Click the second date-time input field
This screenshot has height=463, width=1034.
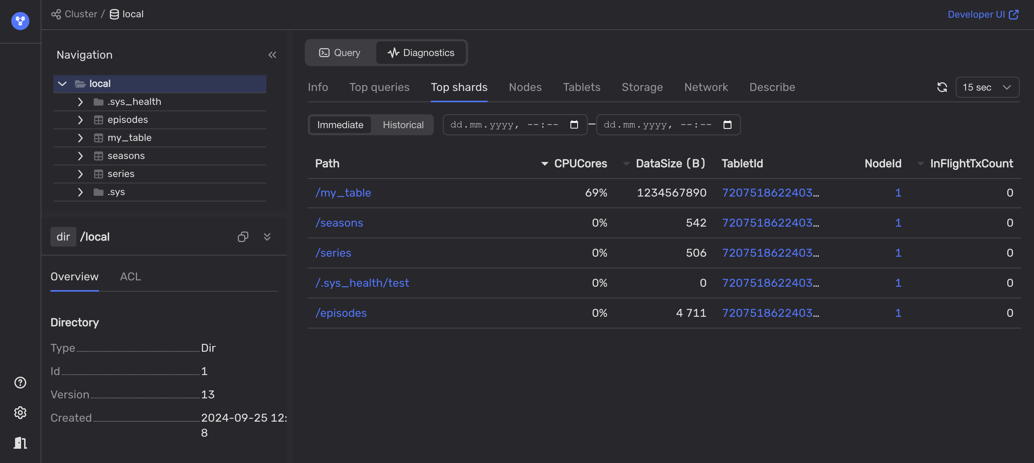pyautogui.click(x=658, y=125)
